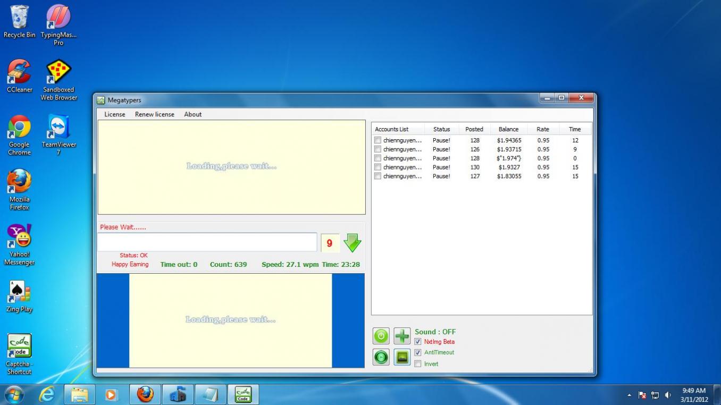Click Firefox in the Windows taskbar

coord(145,394)
